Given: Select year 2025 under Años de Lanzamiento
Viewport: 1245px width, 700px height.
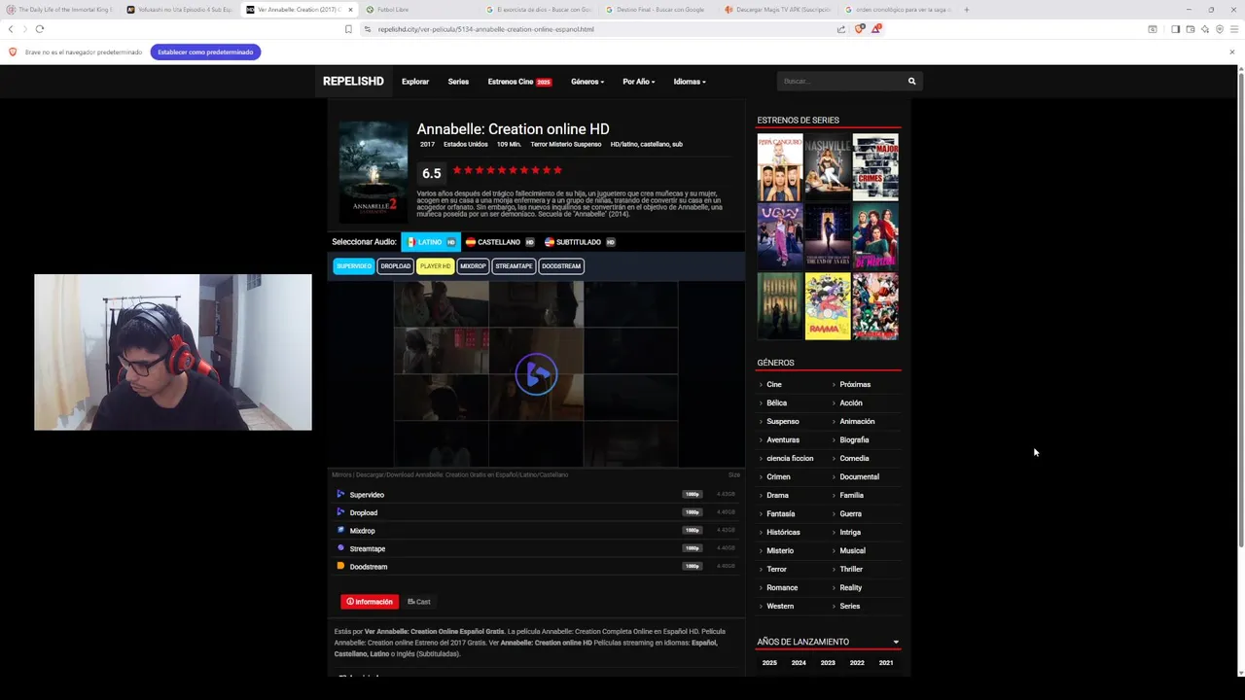Looking at the screenshot, I should coord(769,663).
